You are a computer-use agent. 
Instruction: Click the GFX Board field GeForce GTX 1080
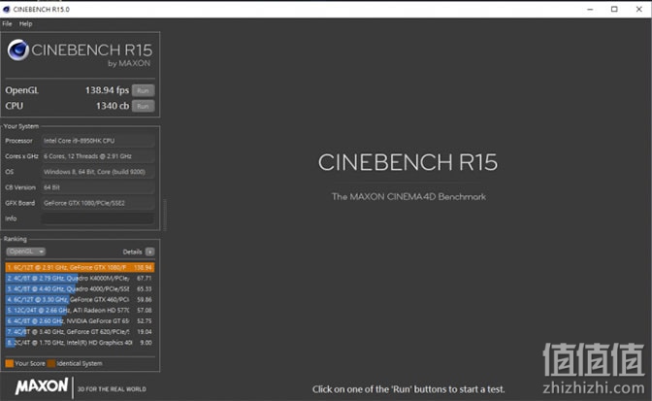tap(98, 203)
